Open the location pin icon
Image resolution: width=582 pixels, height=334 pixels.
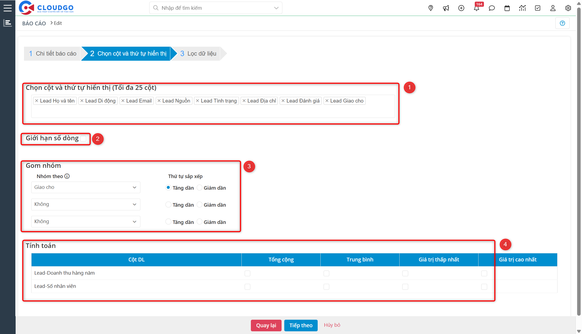[431, 8]
